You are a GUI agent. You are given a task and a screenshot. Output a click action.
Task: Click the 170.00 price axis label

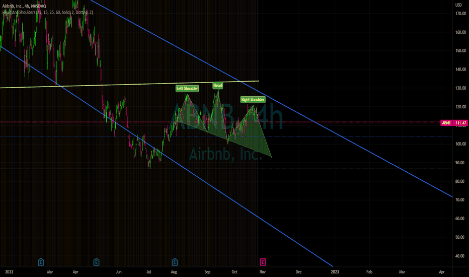click(460, 14)
